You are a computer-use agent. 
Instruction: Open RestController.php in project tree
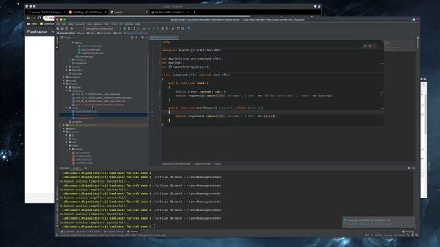[x=89, y=49]
